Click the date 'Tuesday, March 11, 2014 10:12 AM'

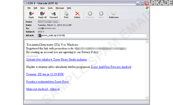[x=55, y=25]
